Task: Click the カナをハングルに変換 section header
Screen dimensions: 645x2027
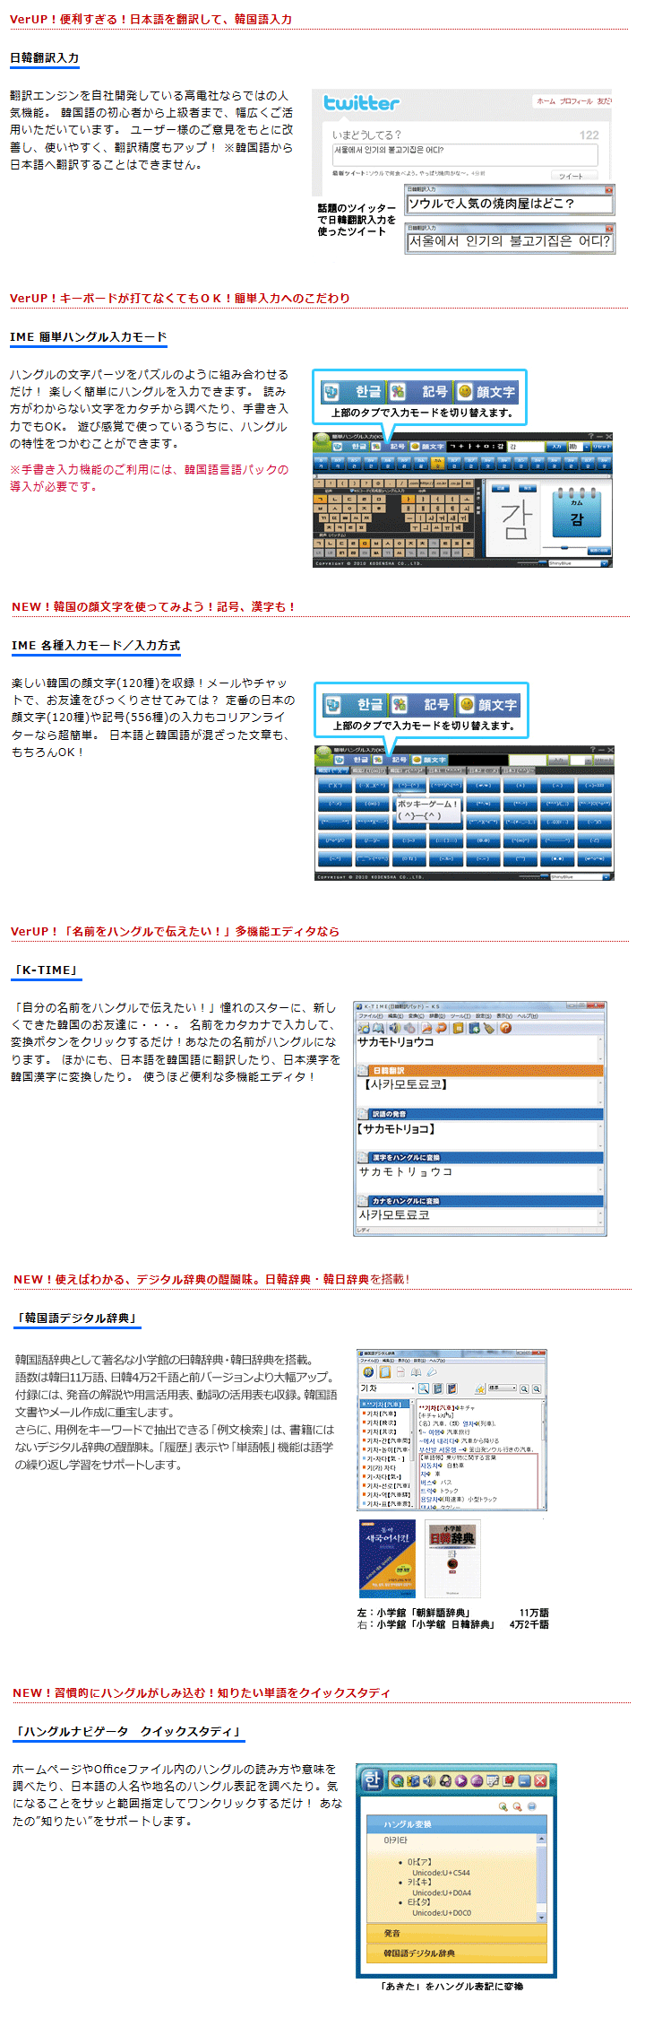Action: coord(480,1200)
